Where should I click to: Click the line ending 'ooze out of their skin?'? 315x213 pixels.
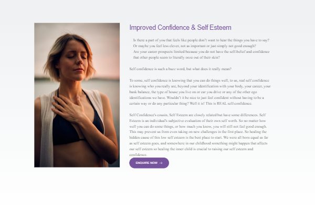tap(176, 58)
